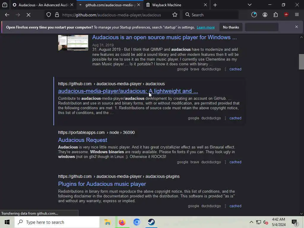Image resolution: width=304 pixels, height=228 pixels.
Task: Click the Search box in toolbar
Action: (x=210, y=15)
